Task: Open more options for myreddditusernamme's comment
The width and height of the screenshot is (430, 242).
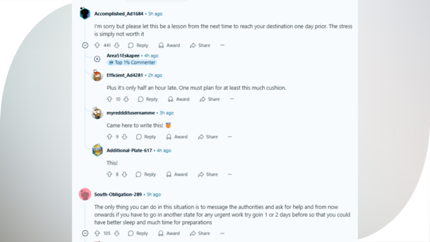Action: (230, 136)
